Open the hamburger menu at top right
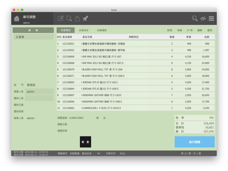The width and height of the screenshot is (228, 171). [x=211, y=18]
